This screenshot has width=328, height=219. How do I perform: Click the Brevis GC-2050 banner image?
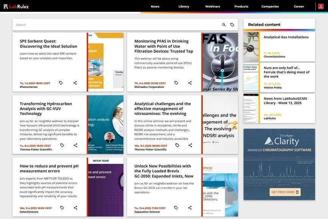(x=220, y=187)
